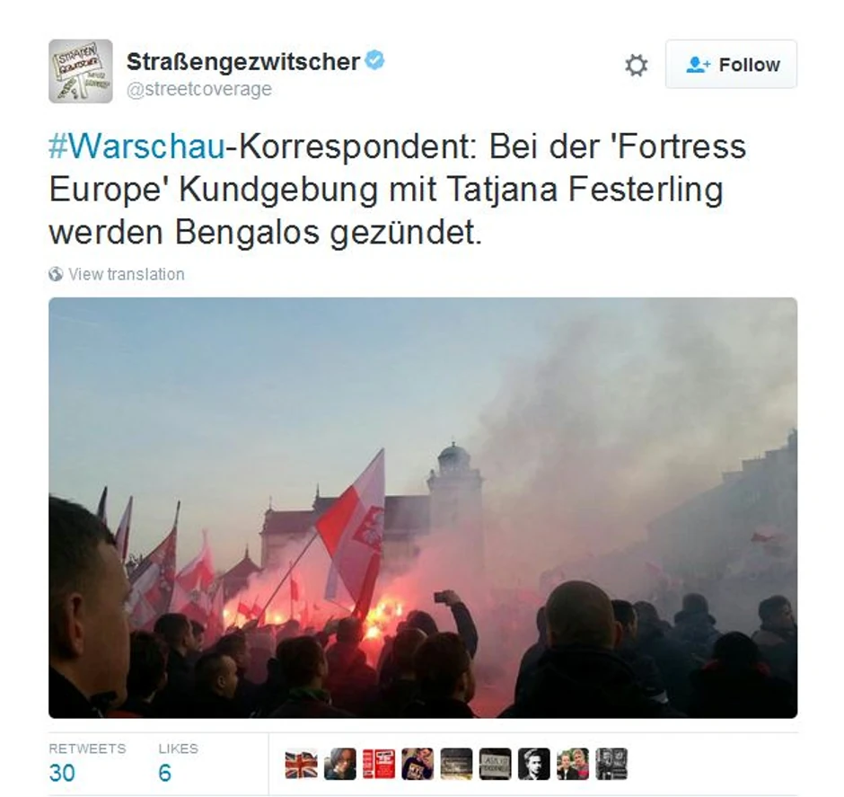Viewport: 844px width, 797px height.
Task: Open Straßengezwitscher profile avatar image
Action: (x=81, y=71)
